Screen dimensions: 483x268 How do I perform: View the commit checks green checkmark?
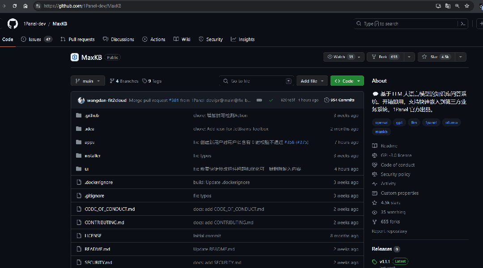[271, 100]
